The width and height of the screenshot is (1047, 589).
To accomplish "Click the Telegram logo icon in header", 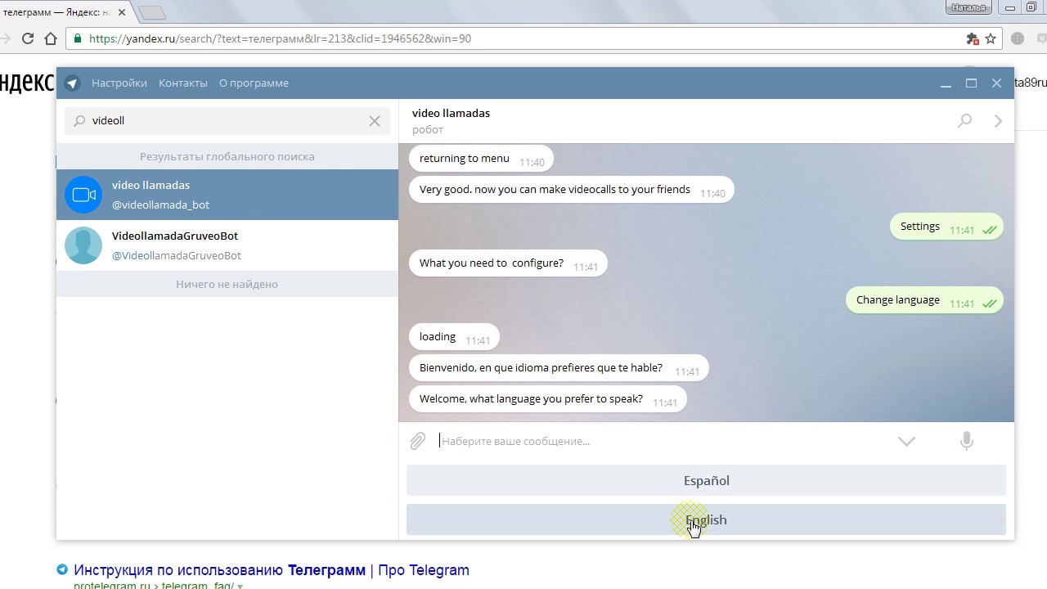I will click(72, 83).
